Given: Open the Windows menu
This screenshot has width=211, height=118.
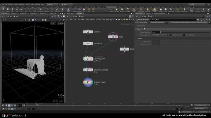Looking at the screenshot, I should click(x=21, y=5).
